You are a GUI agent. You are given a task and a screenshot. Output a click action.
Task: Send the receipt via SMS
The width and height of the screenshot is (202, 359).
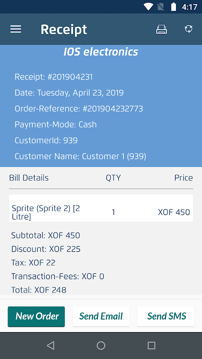(166, 316)
